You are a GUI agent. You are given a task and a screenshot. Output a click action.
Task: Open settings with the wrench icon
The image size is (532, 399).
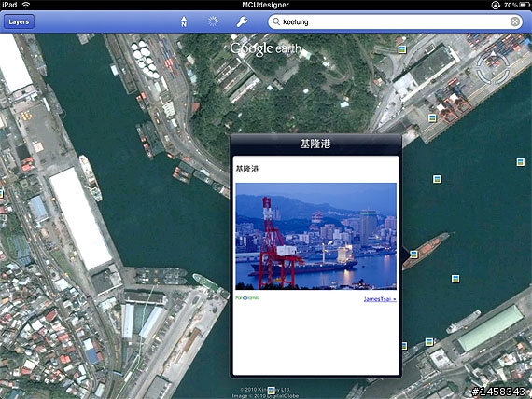point(243,21)
